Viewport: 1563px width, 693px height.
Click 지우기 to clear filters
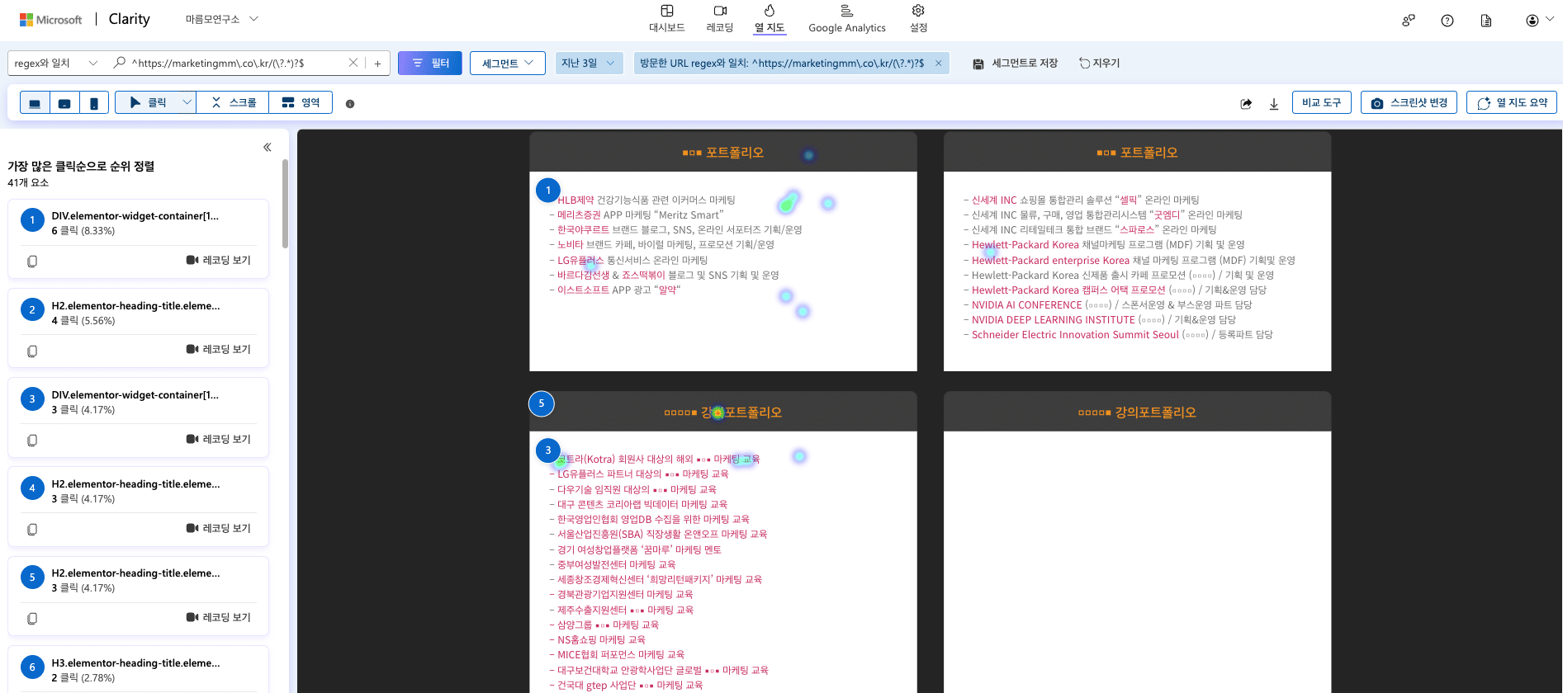pos(1099,63)
